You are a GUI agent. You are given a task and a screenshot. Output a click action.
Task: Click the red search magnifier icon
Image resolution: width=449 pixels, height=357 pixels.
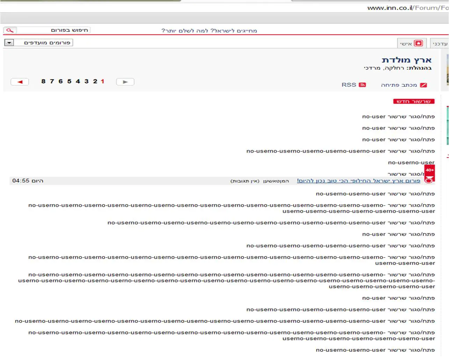10,30
